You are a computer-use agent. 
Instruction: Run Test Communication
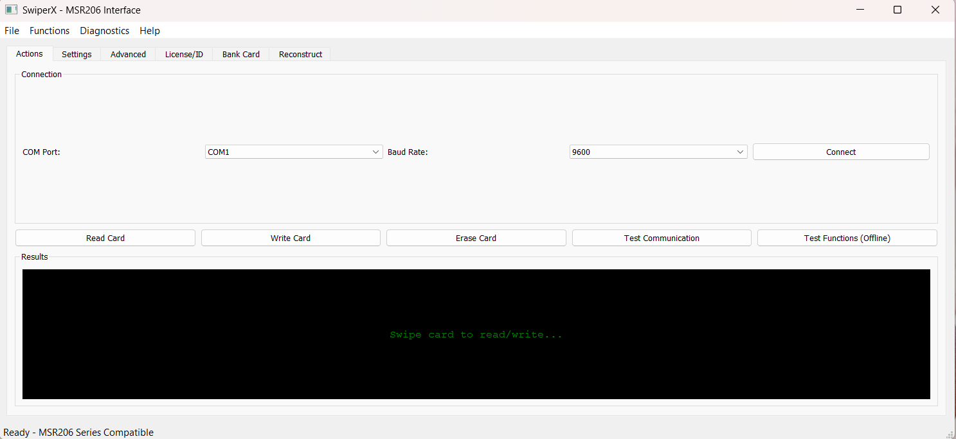[662, 238]
